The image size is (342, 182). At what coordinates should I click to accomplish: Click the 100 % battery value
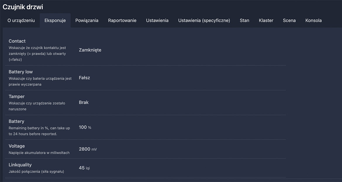click(x=85, y=127)
